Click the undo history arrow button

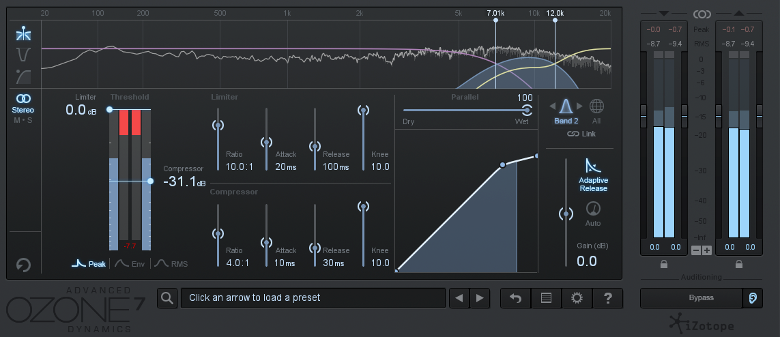coord(516,297)
